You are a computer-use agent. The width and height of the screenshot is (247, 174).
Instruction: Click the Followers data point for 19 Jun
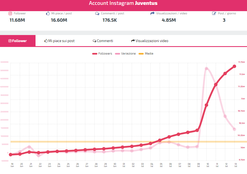click(x=11, y=155)
